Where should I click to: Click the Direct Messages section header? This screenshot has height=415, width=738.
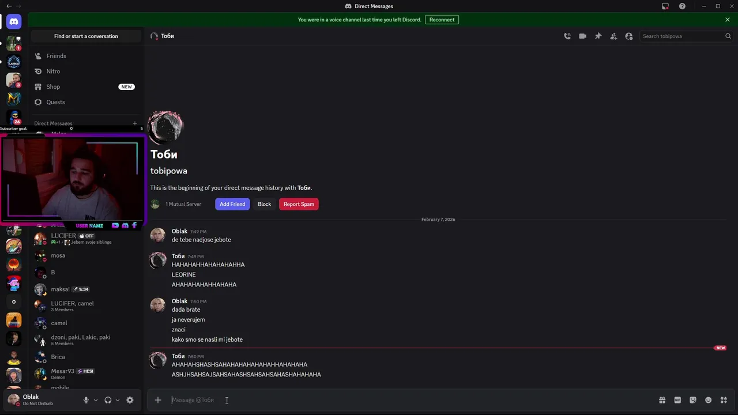coord(53,123)
